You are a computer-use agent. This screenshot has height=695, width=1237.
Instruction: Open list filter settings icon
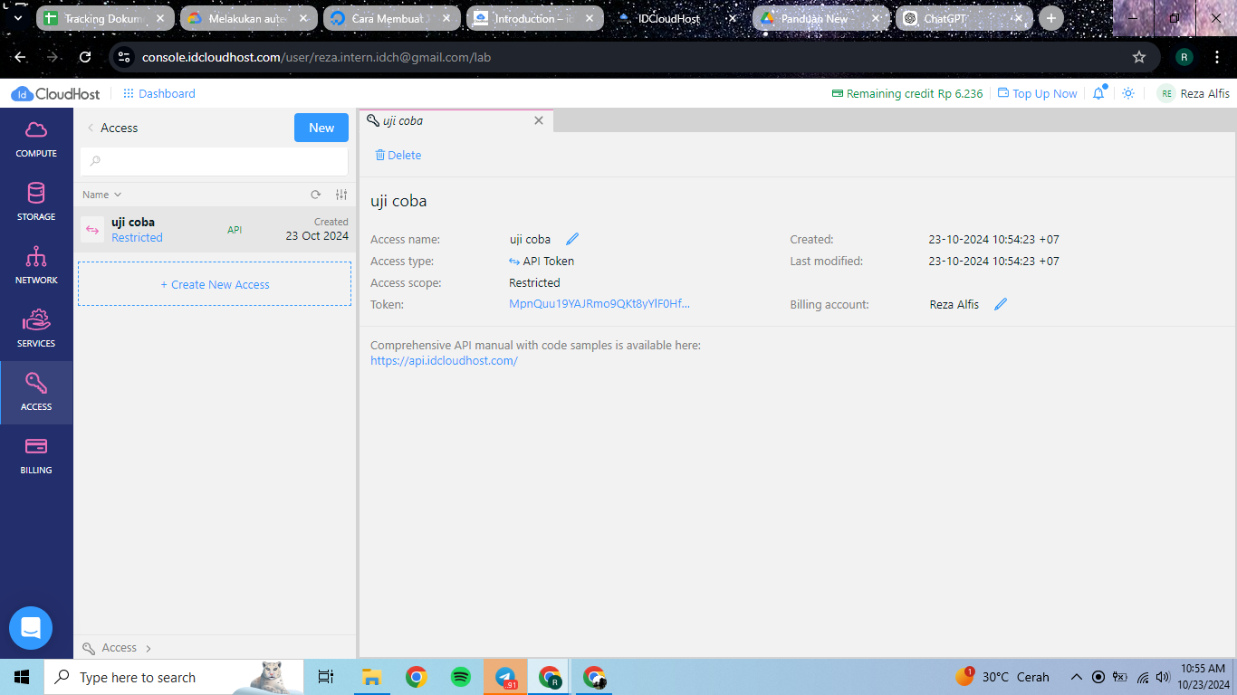tap(341, 195)
